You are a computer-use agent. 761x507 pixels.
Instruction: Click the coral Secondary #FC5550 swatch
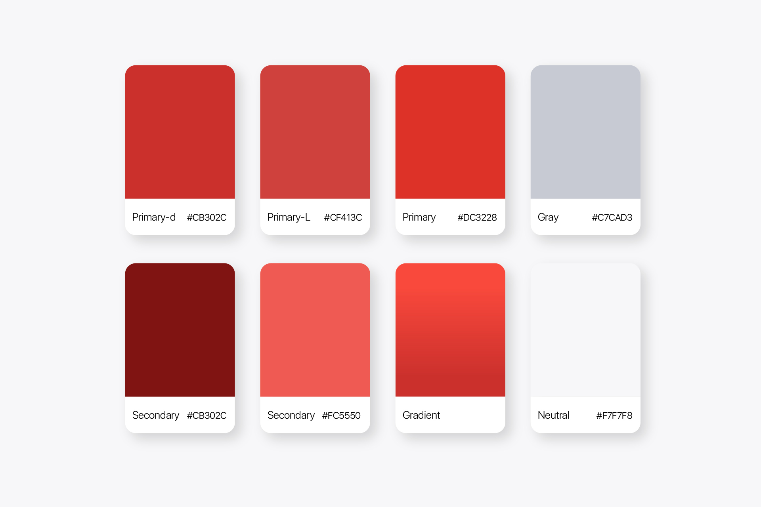[x=315, y=330]
